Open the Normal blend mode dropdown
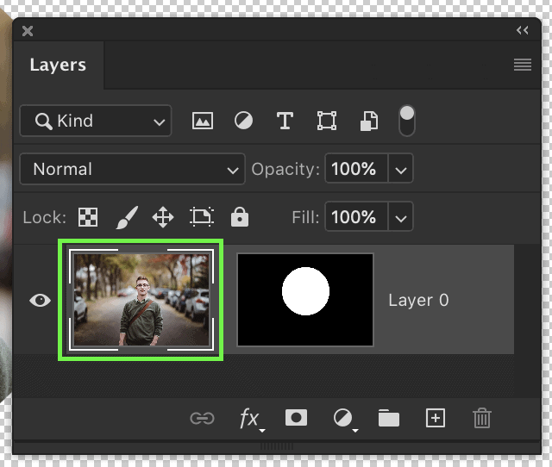The width and height of the screenshot is (552, 467). pos(132,169)
